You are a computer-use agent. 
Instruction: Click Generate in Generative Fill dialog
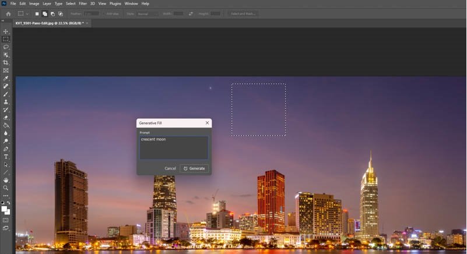[x=194, y=168]
